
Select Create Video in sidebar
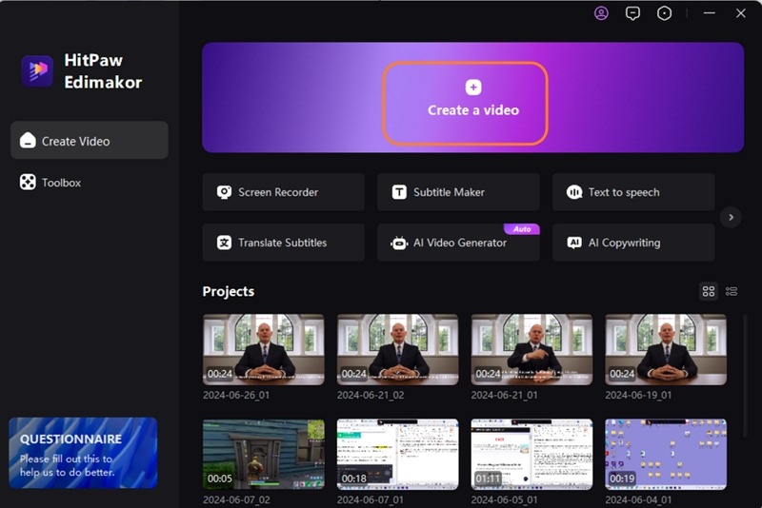(90, 140)
